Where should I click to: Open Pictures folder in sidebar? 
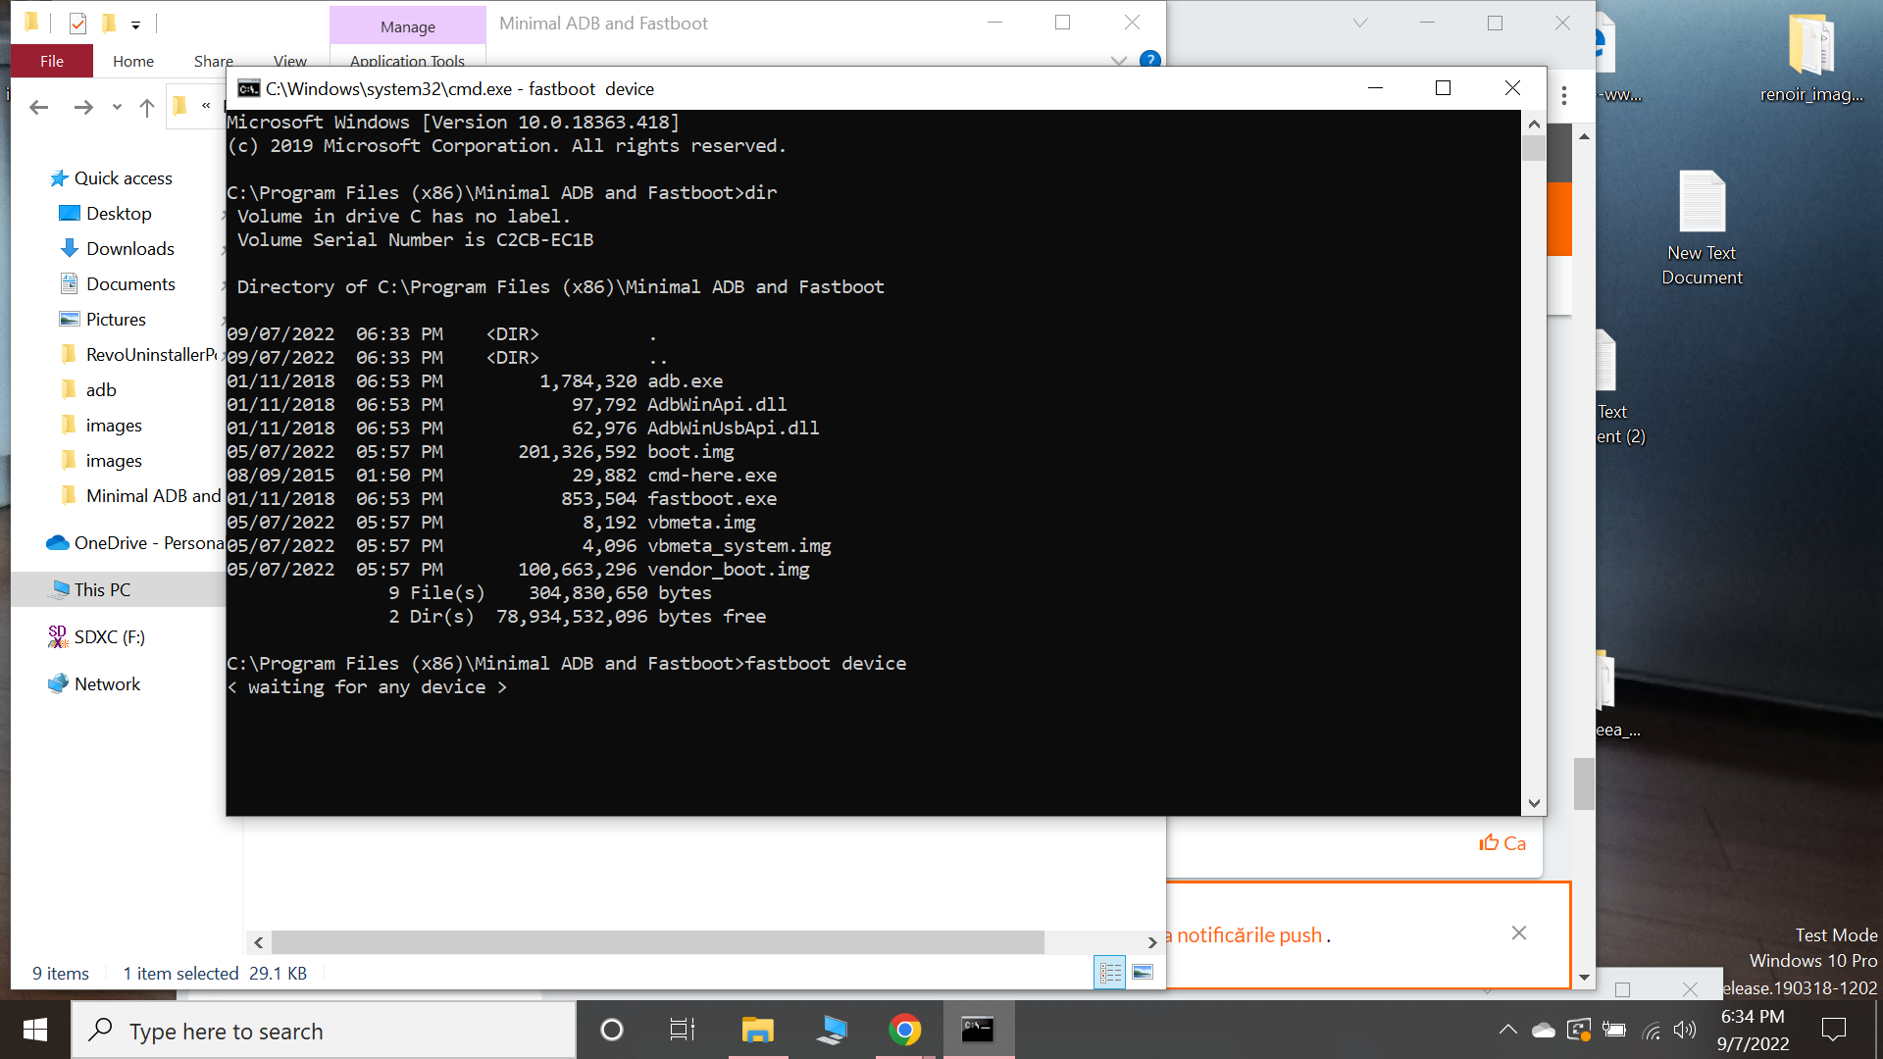116,319
